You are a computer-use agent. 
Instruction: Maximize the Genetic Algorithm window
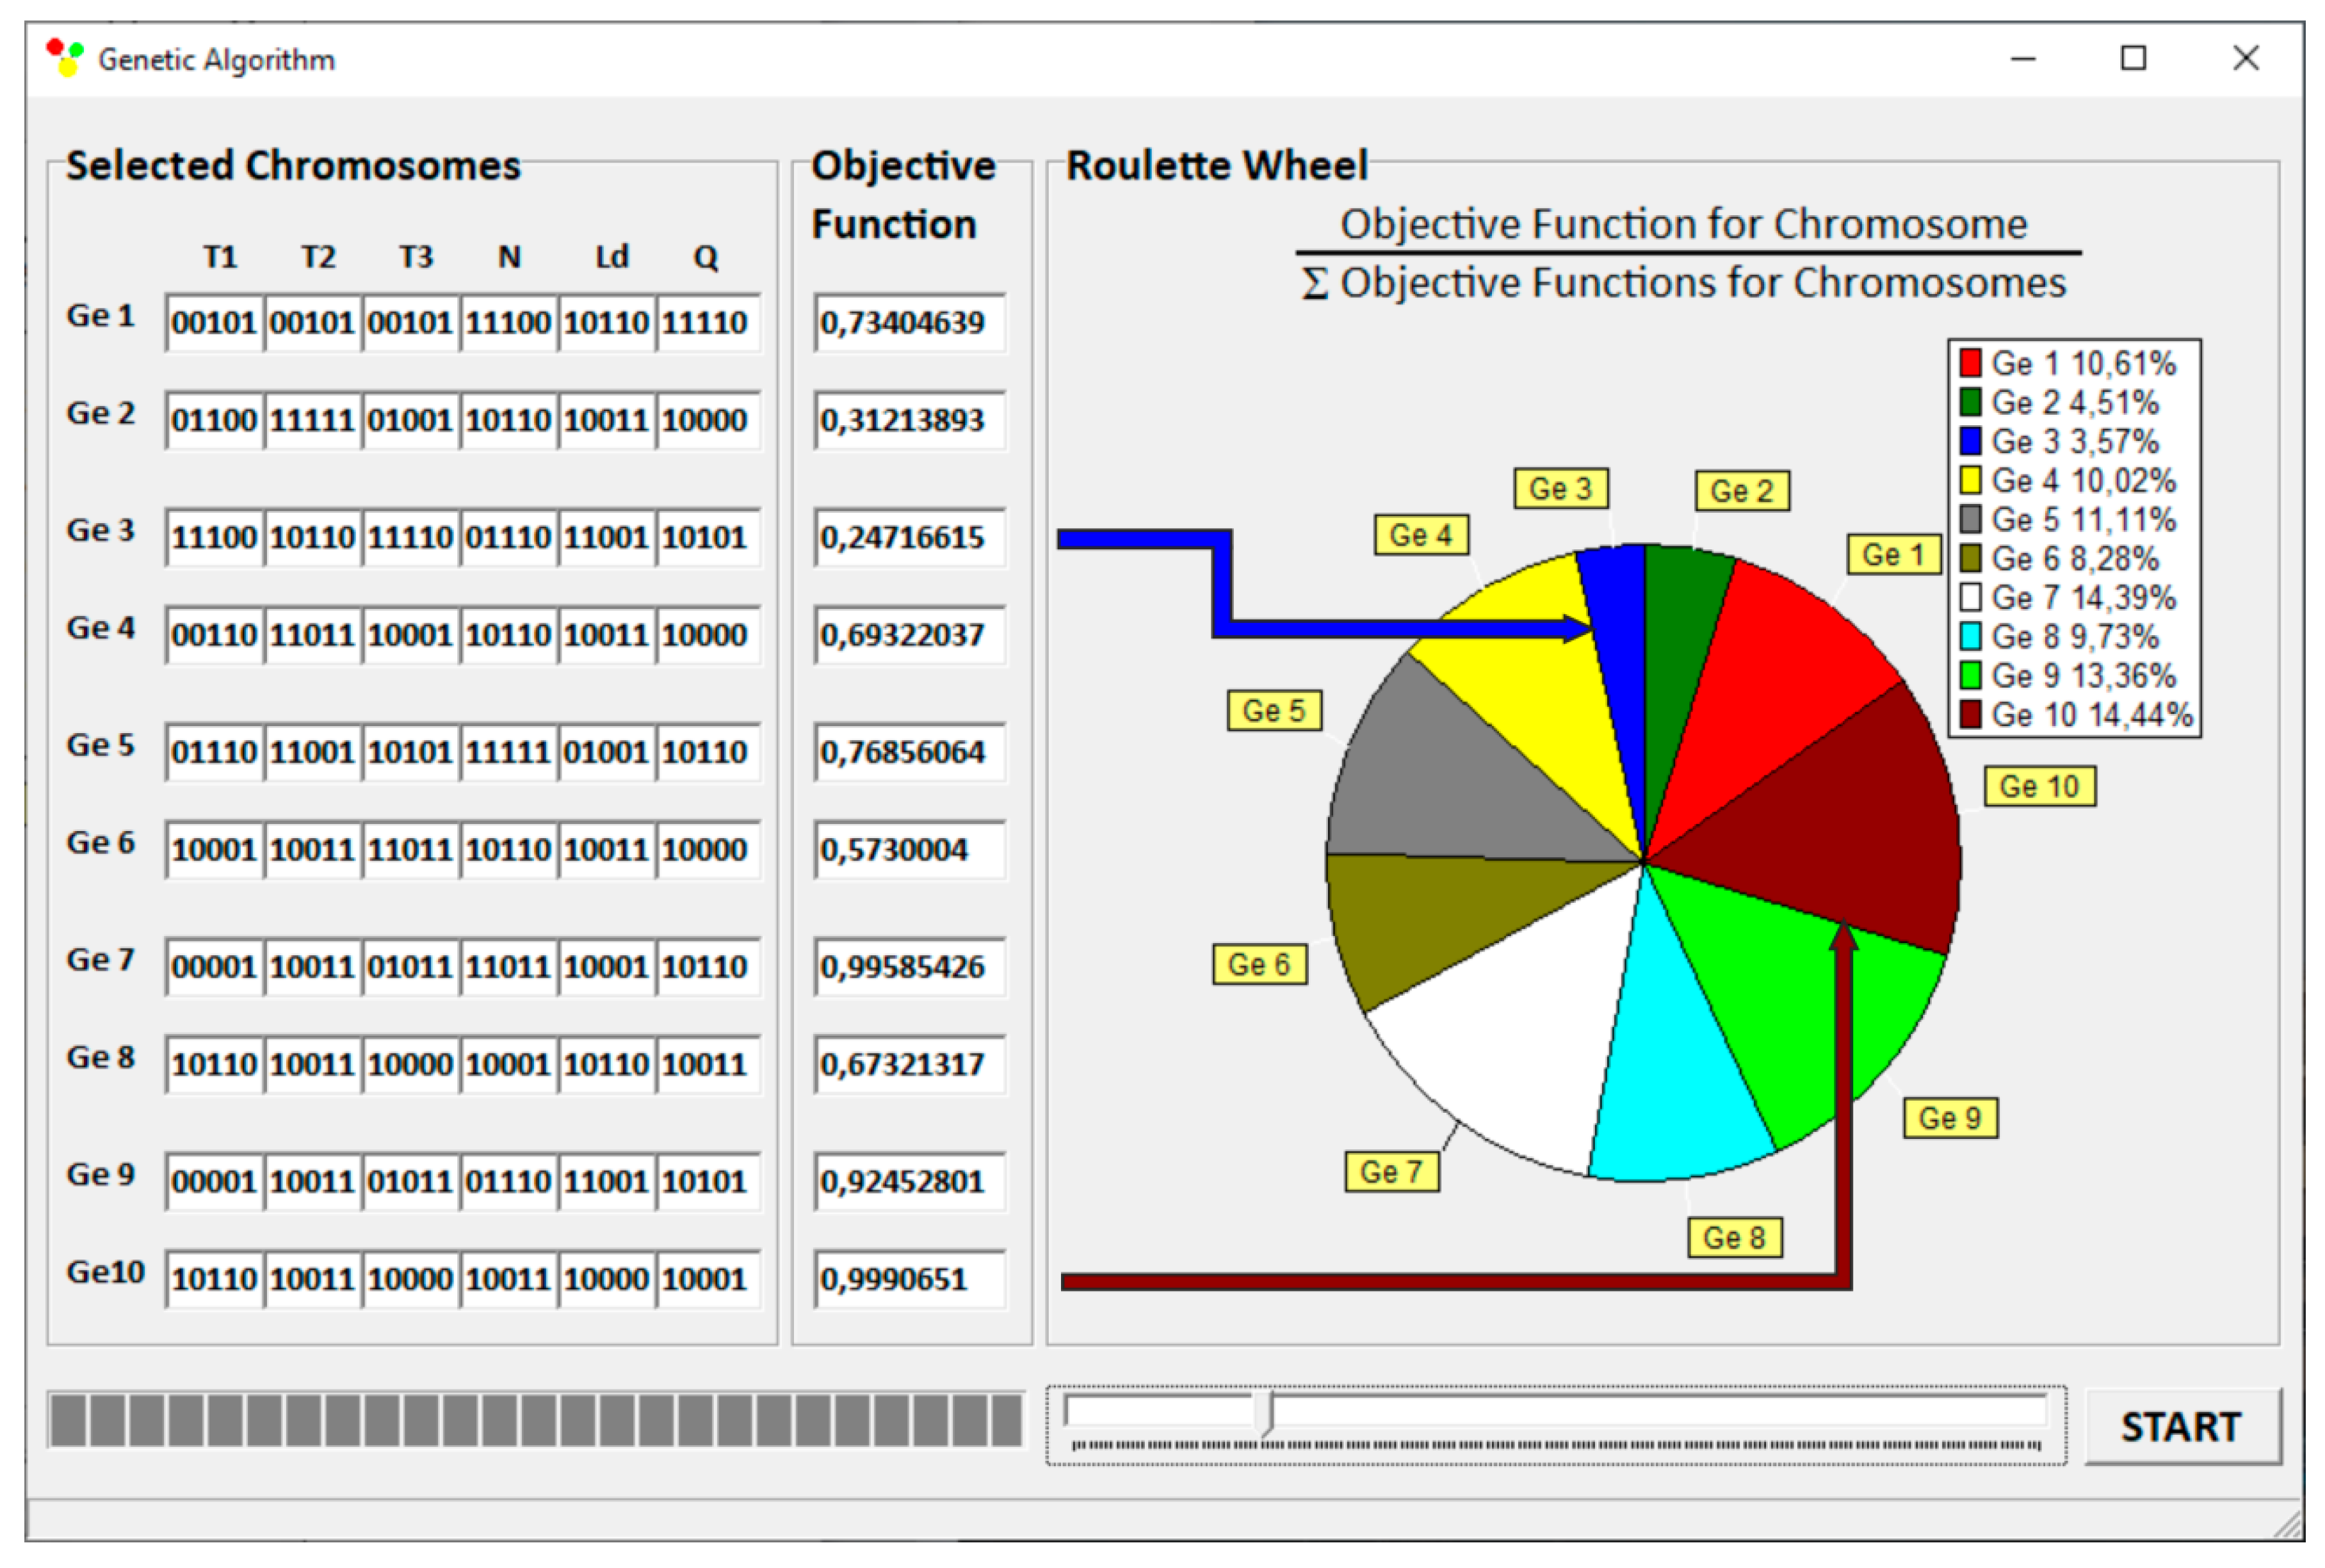click(2133, 58)
